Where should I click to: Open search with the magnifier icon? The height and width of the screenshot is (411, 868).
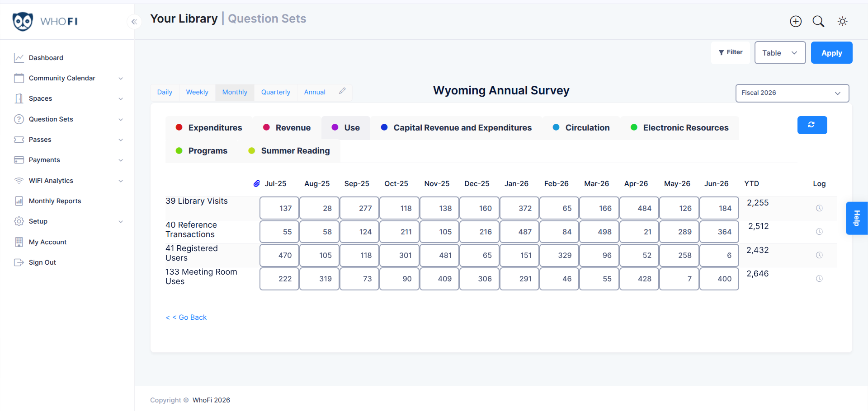tap(818, 21)
